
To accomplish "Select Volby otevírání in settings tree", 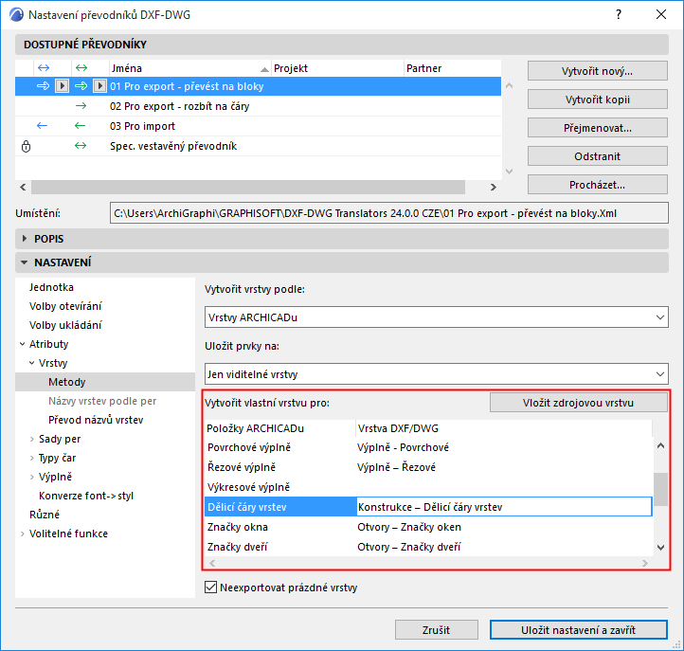I will pos(65,306).
